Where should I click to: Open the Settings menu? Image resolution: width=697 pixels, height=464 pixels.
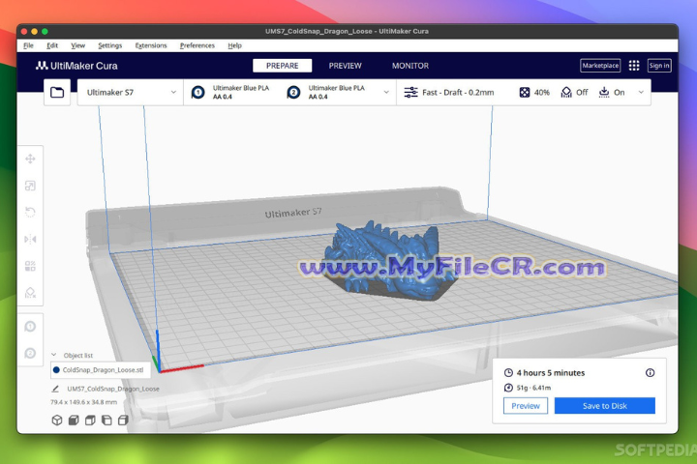coord(109,45)
